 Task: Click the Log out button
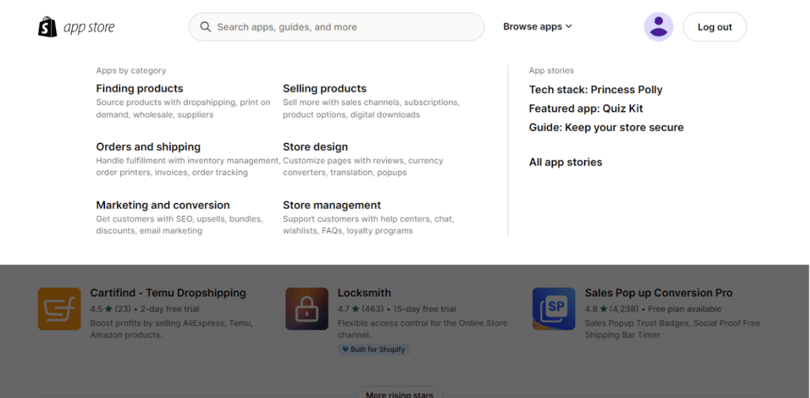pos(715,27)
